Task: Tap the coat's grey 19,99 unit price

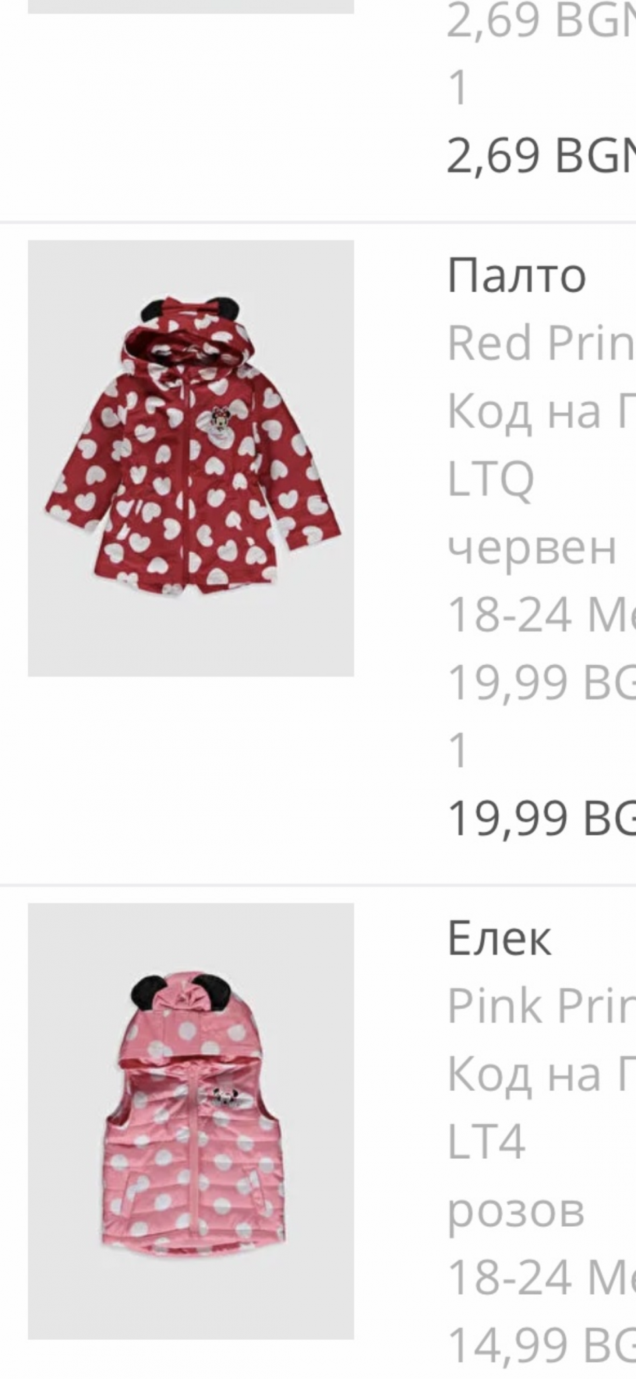Action: [x=542, y=683]
